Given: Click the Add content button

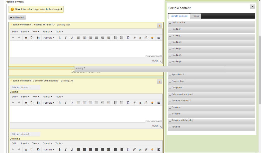Looking at the screenshot, I should (x=17, y=17).
